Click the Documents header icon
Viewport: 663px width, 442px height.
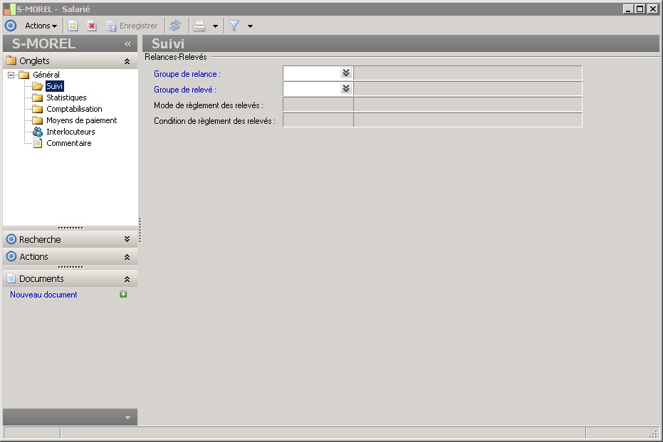(x=11, y=278)
